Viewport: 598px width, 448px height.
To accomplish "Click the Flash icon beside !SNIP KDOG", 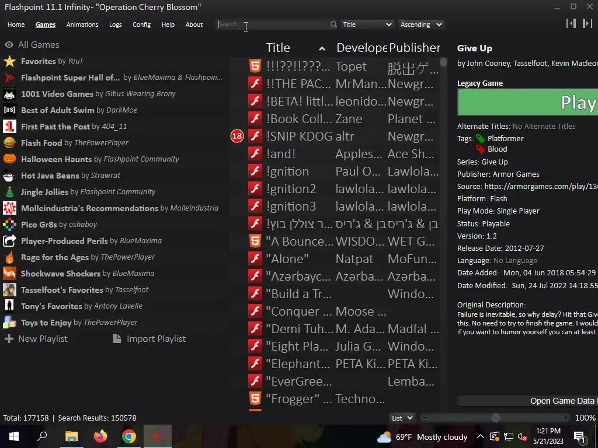I will point(255,136).
